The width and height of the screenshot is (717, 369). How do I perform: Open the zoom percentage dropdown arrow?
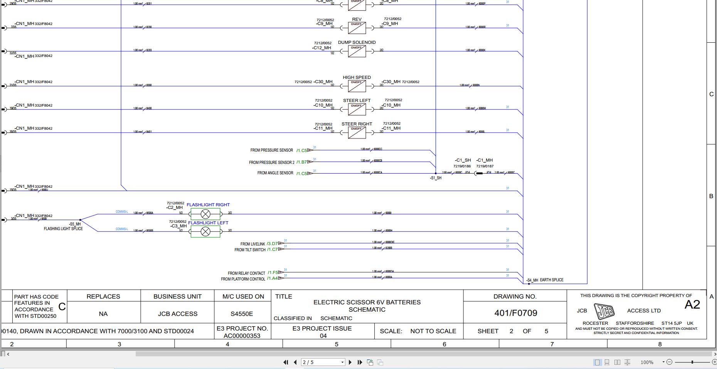663,362
